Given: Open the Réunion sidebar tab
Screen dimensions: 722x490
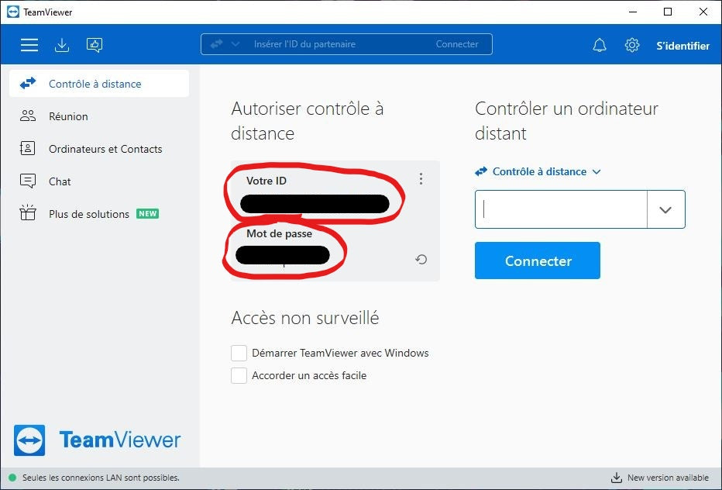Looking at the screenshot, I should click(99, 116).
